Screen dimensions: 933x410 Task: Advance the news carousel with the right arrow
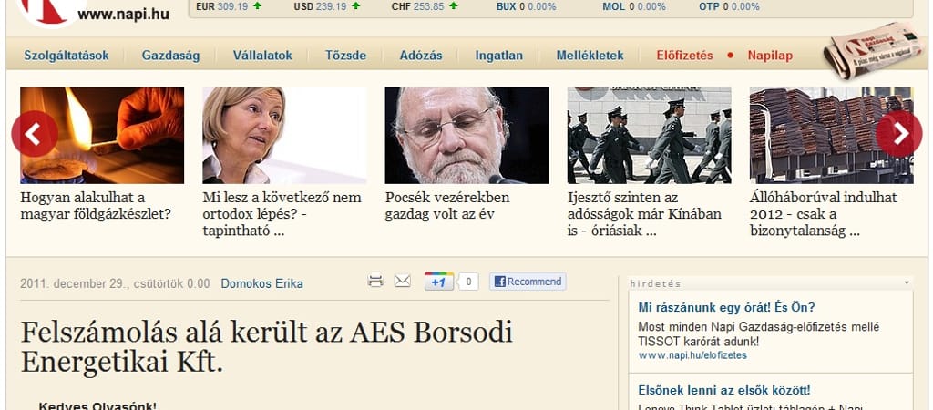[899, 134]
